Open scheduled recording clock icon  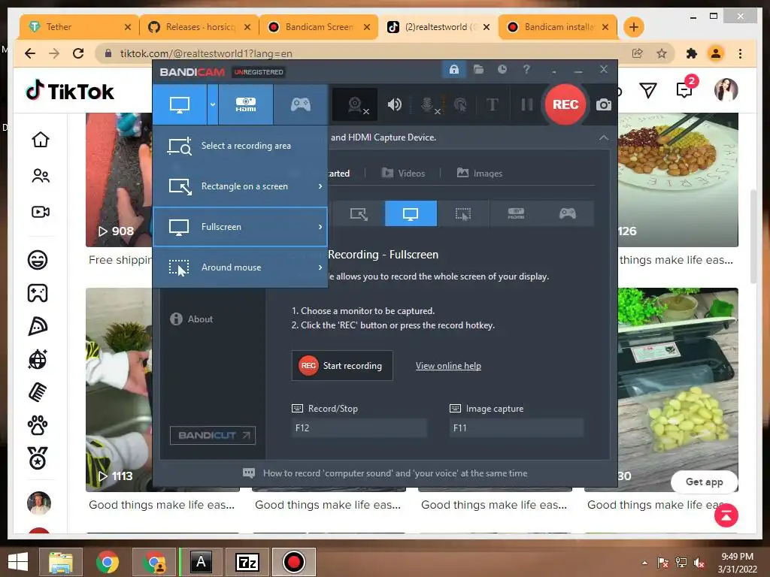tap(502, 70)
